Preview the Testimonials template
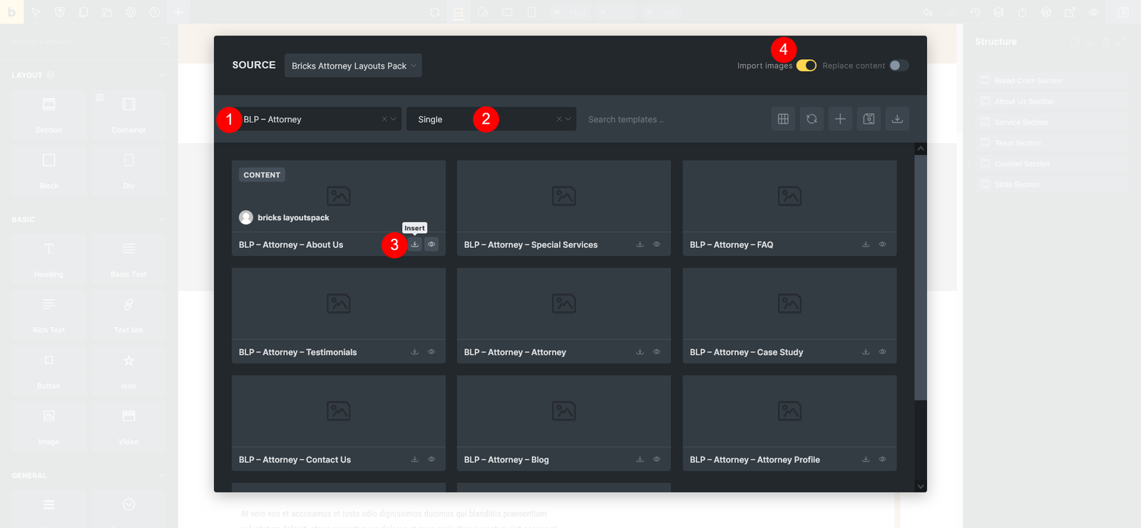Screen dimensions: 1141x528 coord(431,352)
